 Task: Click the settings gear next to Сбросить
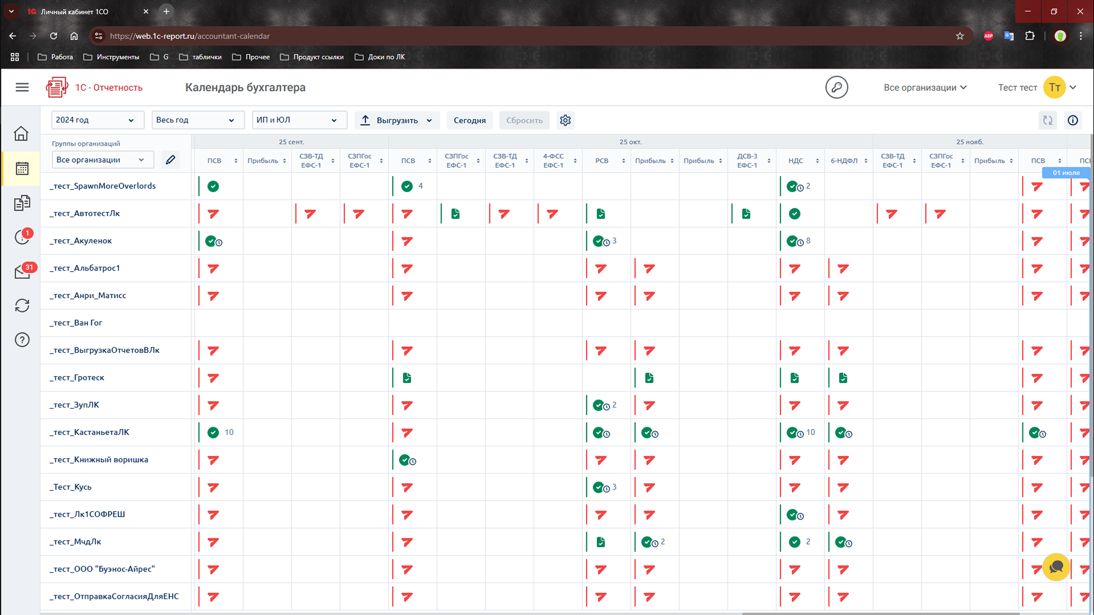click(x=565, y=120)
